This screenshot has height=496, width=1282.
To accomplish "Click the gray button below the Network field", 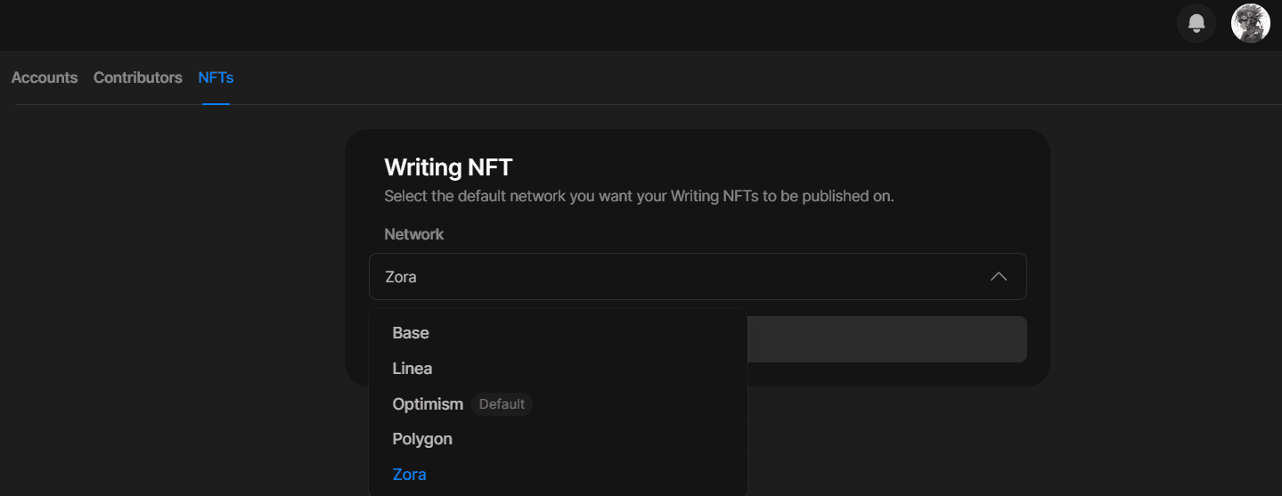I will (x=886, y=339).
